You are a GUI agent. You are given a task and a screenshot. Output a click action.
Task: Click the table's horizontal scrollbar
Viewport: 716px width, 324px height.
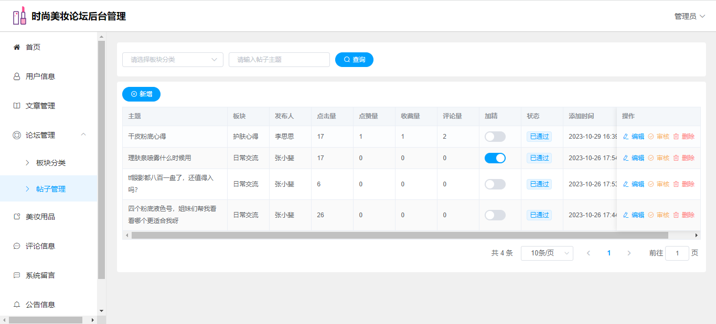(399, 236)
